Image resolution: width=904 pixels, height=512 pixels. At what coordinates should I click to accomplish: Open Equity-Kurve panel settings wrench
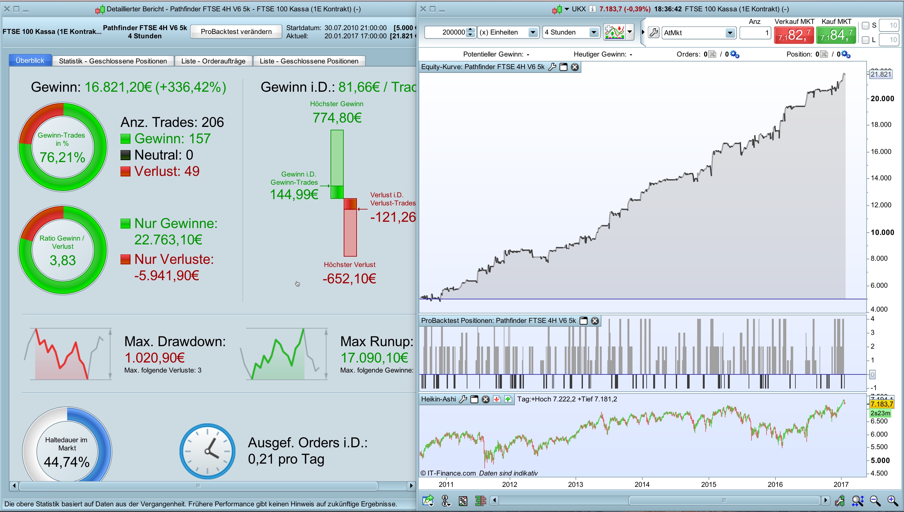552,67
